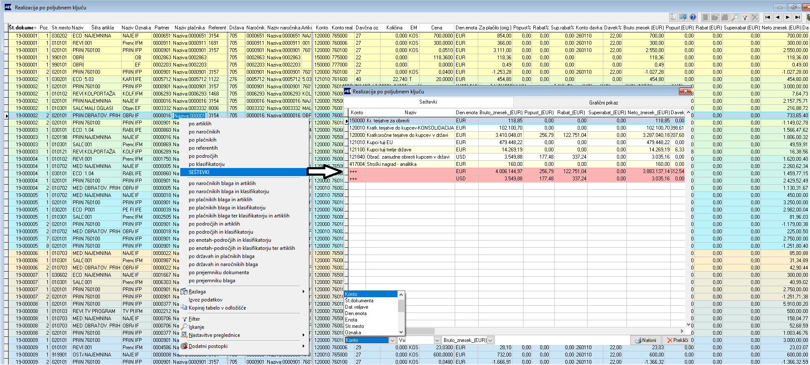The image size is (810, 365).
Task: Open the Vsi dropdown in popup
Action: pyautogui.click(x=437, y=340)
